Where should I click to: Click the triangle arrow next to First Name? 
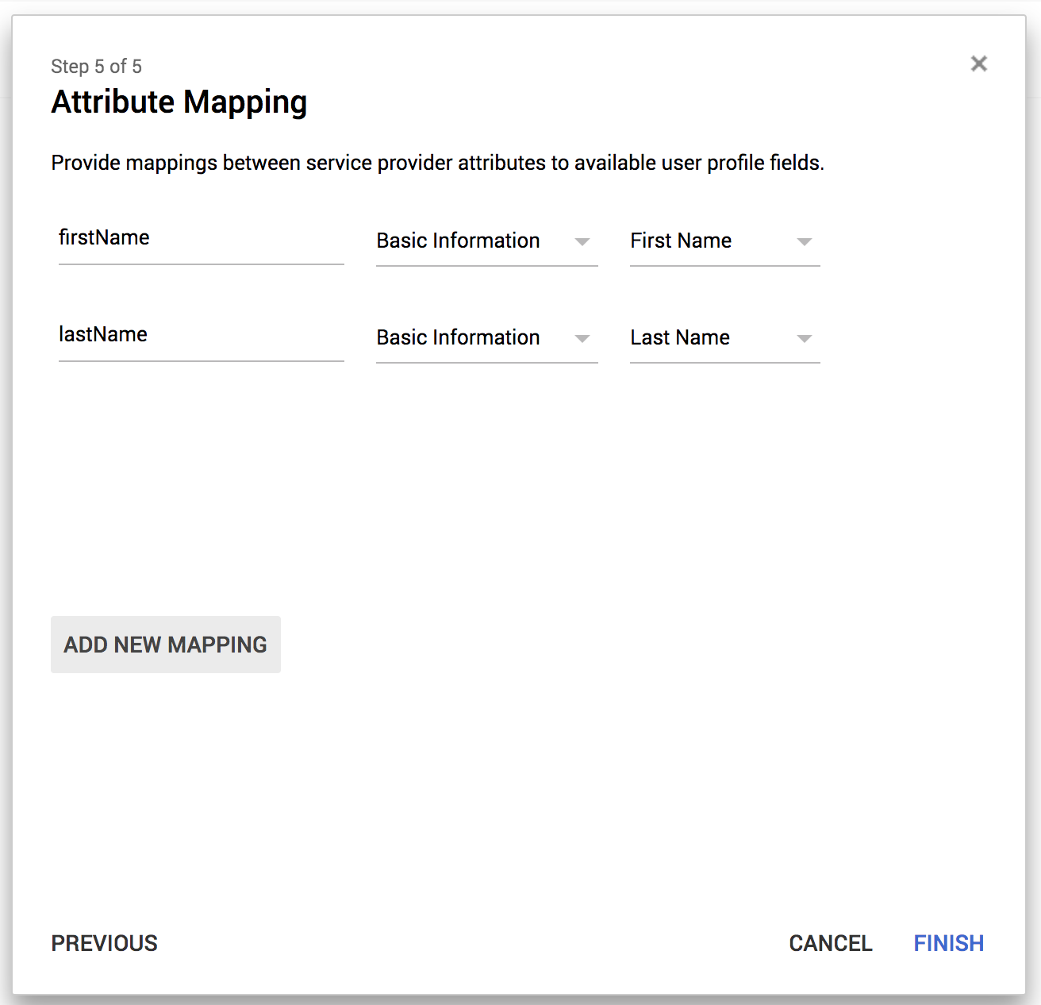point(804,241)
